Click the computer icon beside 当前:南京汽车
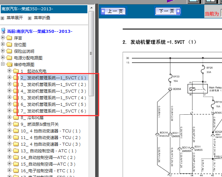The width and height of the screenshot is (222, 177). 3,31
